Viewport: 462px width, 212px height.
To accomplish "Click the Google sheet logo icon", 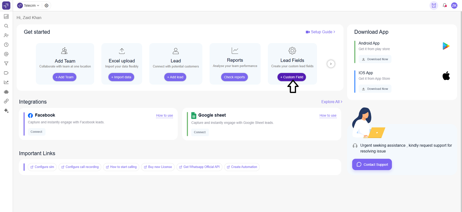I will pos(194,116).
